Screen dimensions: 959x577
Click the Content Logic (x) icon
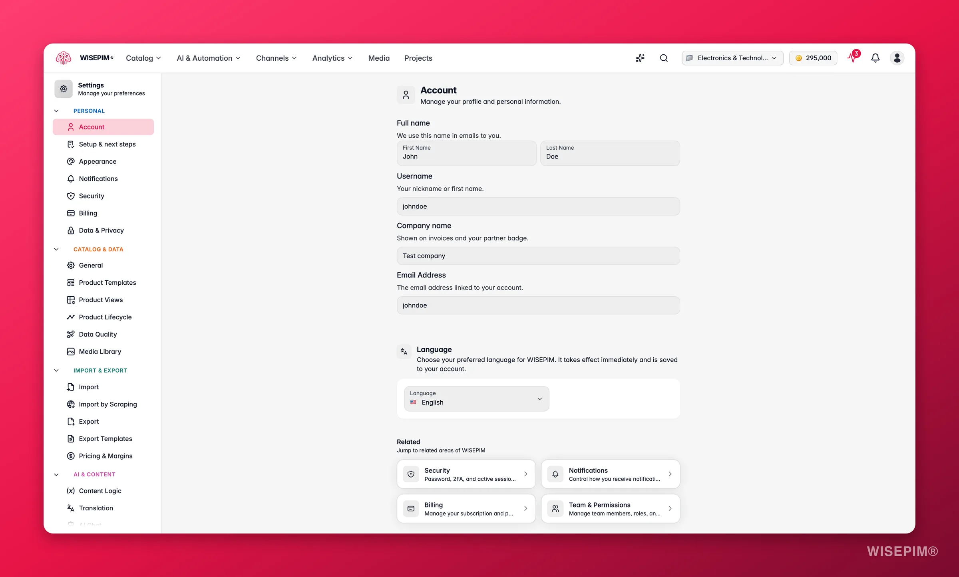71,491
